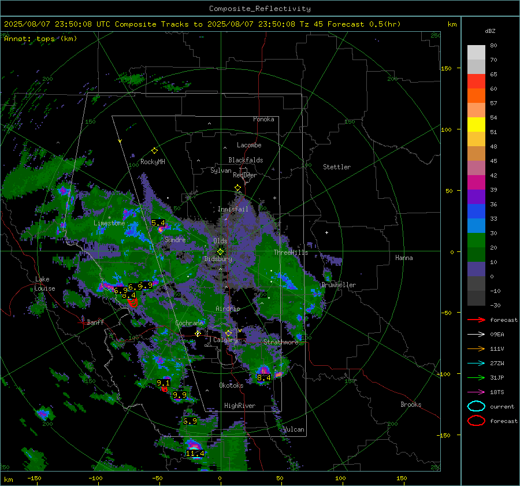Click the Blackfalds city label
Screen dimensions: 520x486
pyautogui.click(x=246, y=160)
